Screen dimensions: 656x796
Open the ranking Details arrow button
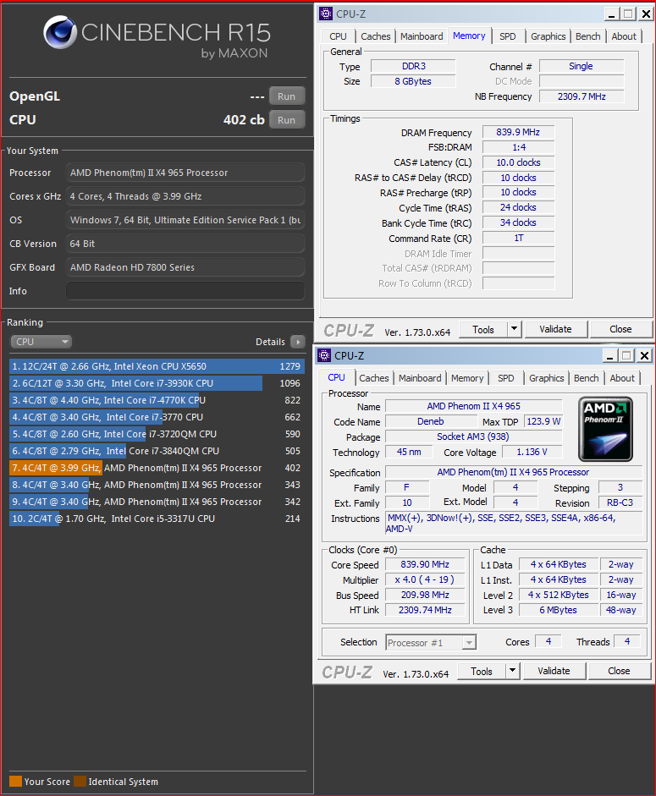298,342
